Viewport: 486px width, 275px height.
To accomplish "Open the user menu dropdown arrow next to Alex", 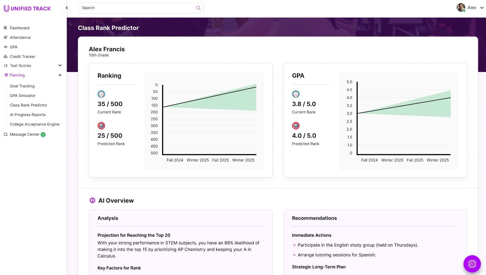I will [x=481, y=8].
